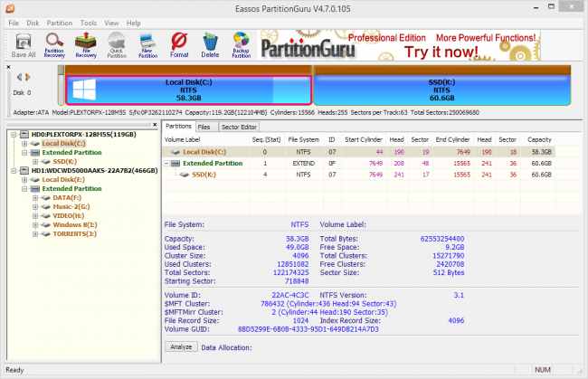Click the Volume GUID value text
This screenshot has width=588, height=379.
point(308,329)
